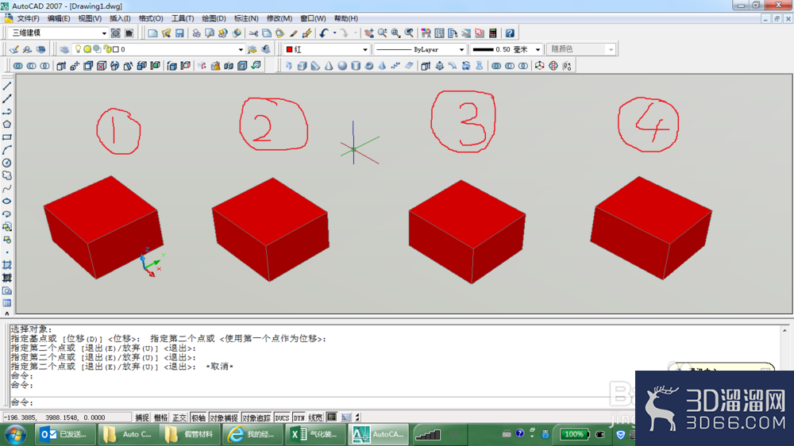Switch to Internet Explorer 我的经 taskbar button

click(x=252, y=434)
